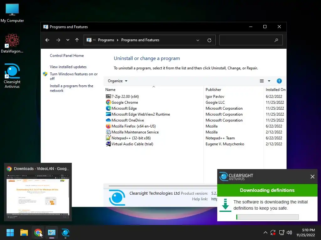Click Google LLC publisher cell
Viewport: 321px width, 240px height.
click(215, 102)
